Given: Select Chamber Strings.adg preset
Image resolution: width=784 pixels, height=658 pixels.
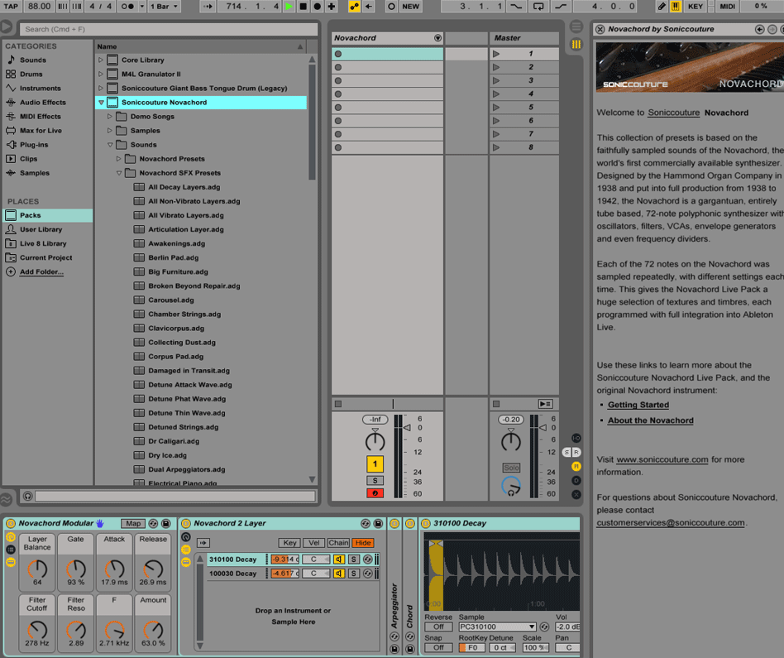Looking at the screenshot, I should pyautogui.click(x=184, y=315).
